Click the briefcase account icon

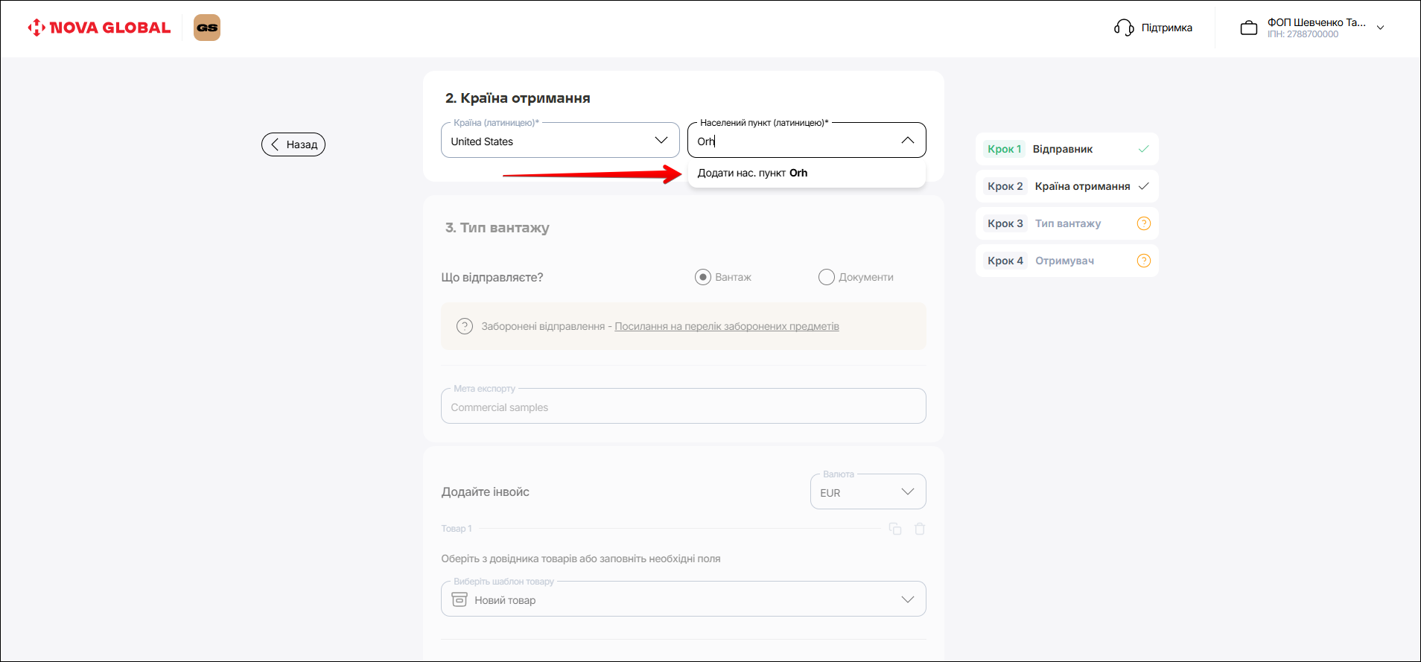pos(1248,28)
